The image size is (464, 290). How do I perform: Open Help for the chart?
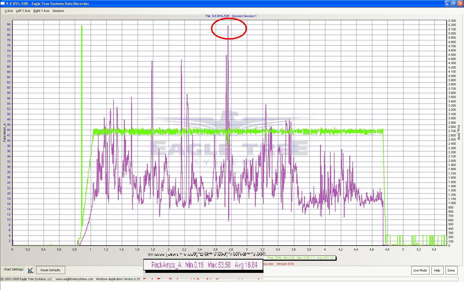click(437, 270)
